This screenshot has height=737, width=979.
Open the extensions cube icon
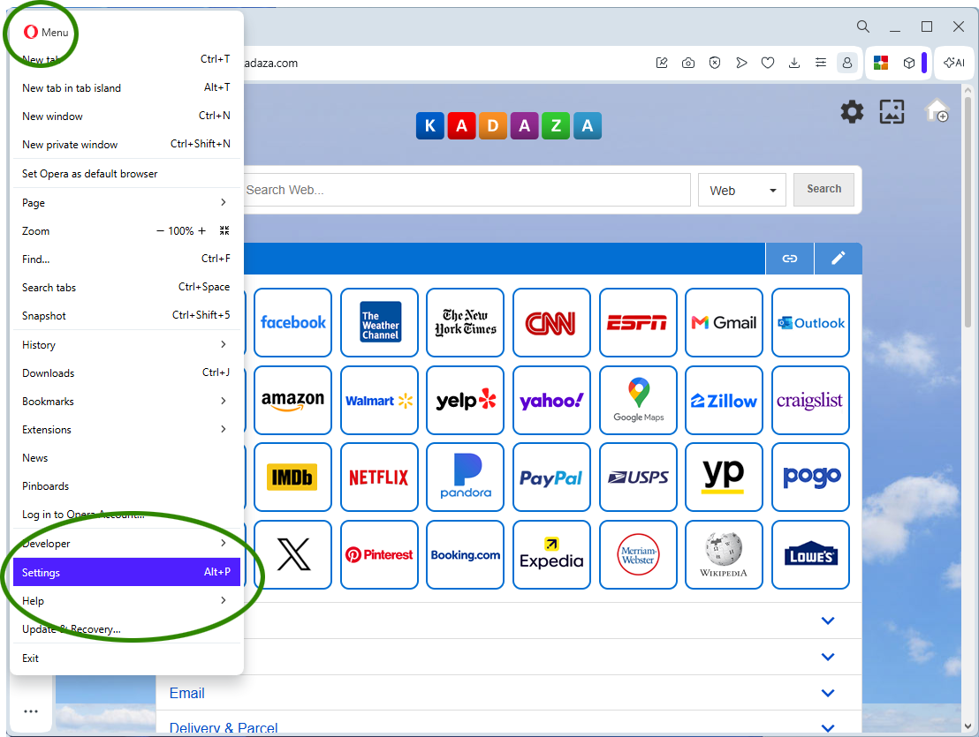(909, 63)
